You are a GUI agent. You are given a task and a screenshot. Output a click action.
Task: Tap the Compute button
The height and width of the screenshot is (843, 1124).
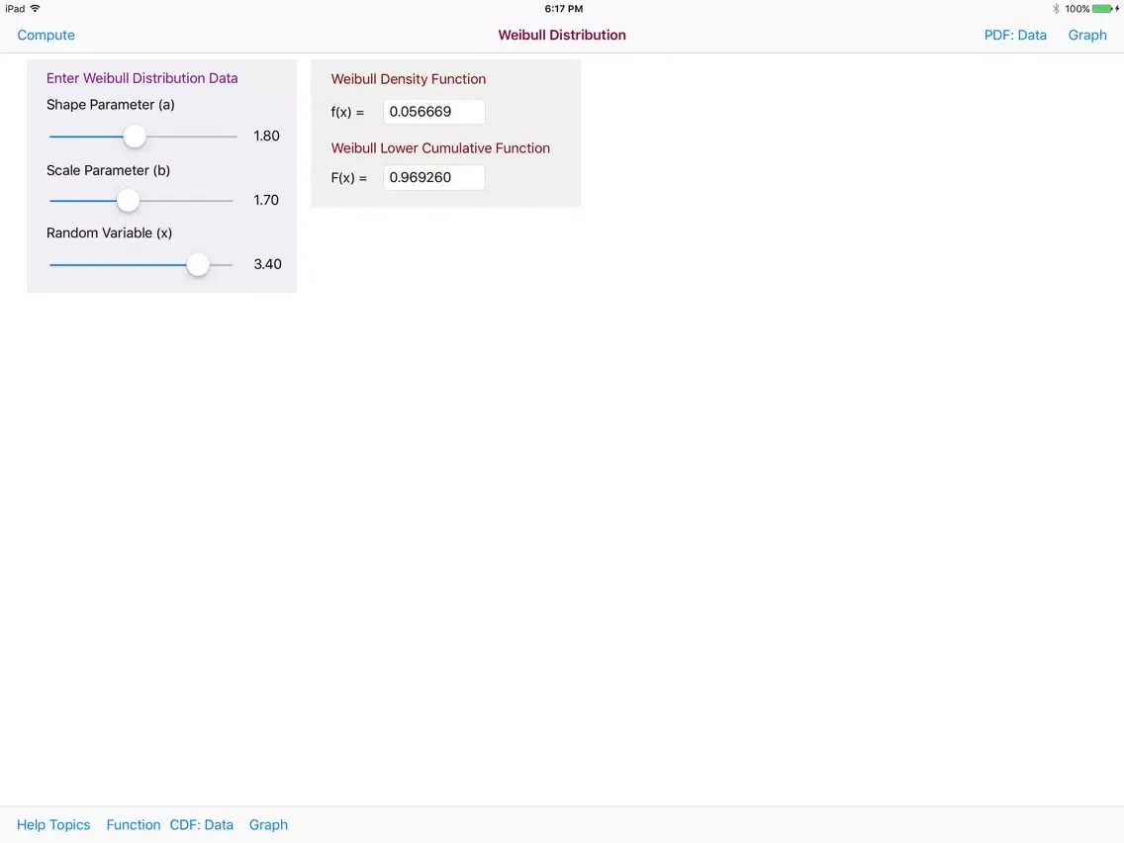coord(46,36)
